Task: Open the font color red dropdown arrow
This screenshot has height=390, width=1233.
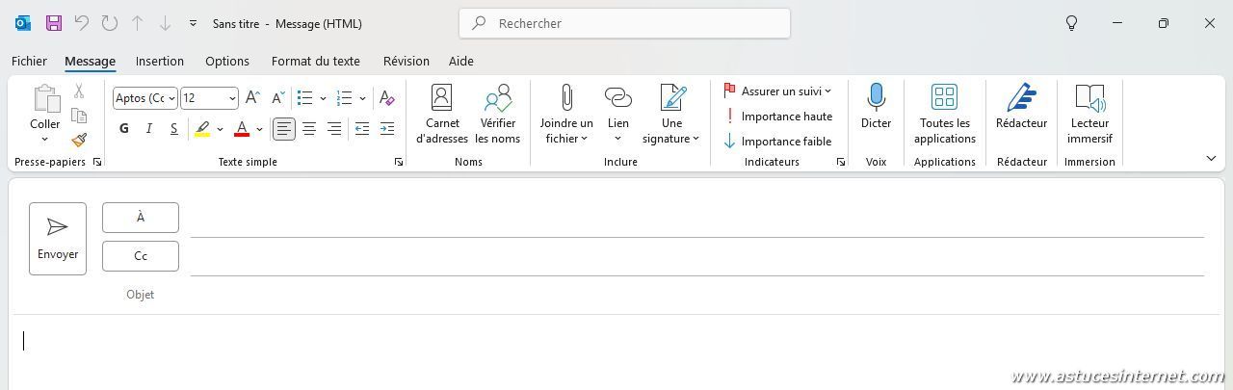Action: [x=259, y=129]
